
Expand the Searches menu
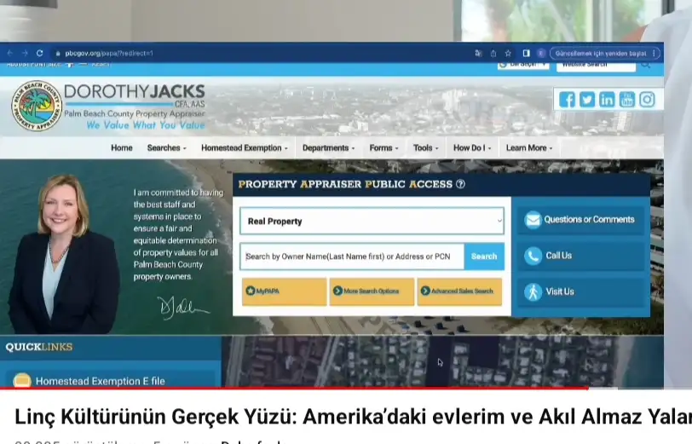coord(166,148)
